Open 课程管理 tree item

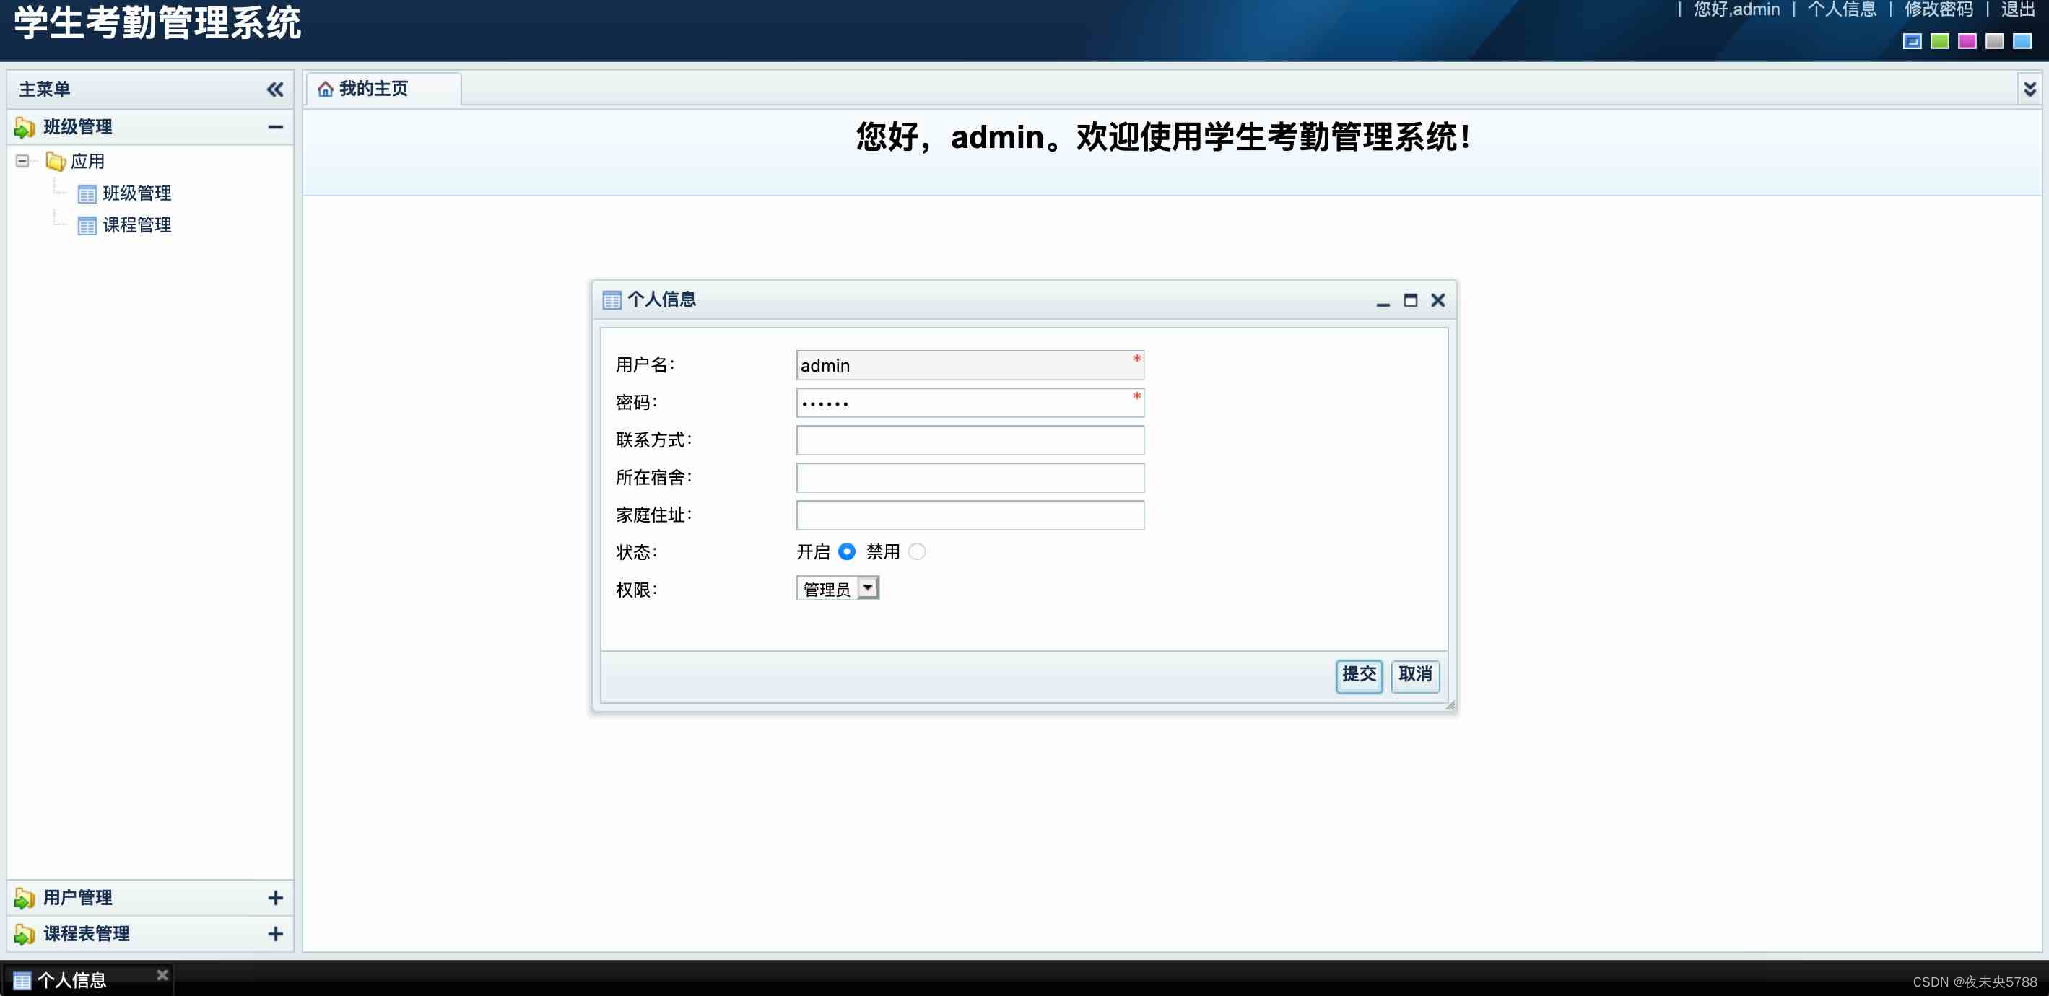tap(136, 225)
